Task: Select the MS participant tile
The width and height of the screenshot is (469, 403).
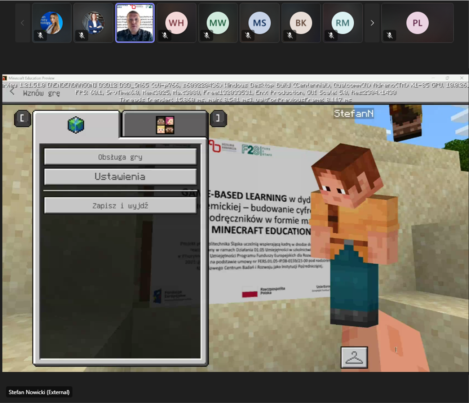Action: tap(260, 23)
